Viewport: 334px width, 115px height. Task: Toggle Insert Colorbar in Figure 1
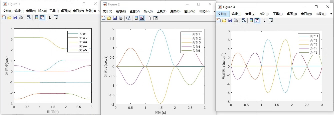[37, 17]
